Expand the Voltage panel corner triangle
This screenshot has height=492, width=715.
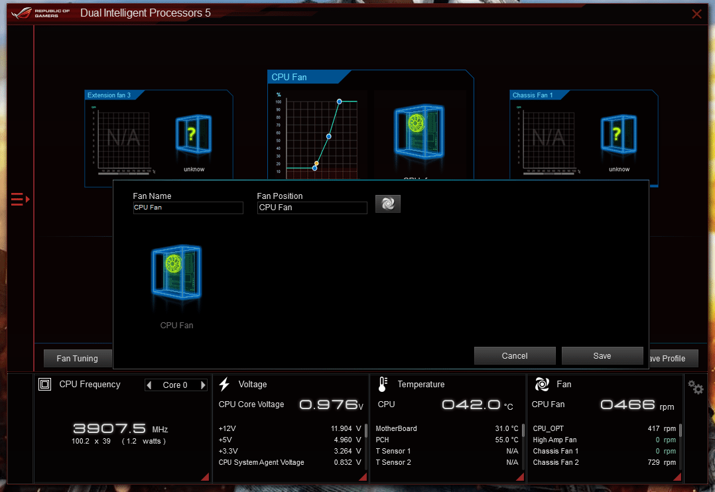(363, 477)
